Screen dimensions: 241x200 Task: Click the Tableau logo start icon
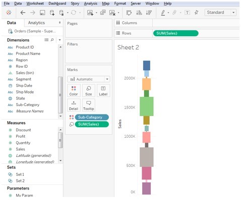9,13
